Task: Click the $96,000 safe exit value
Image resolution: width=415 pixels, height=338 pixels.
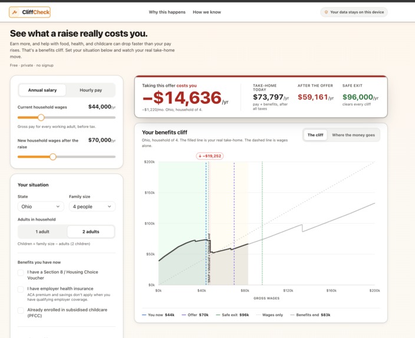Action: point(361,97)
